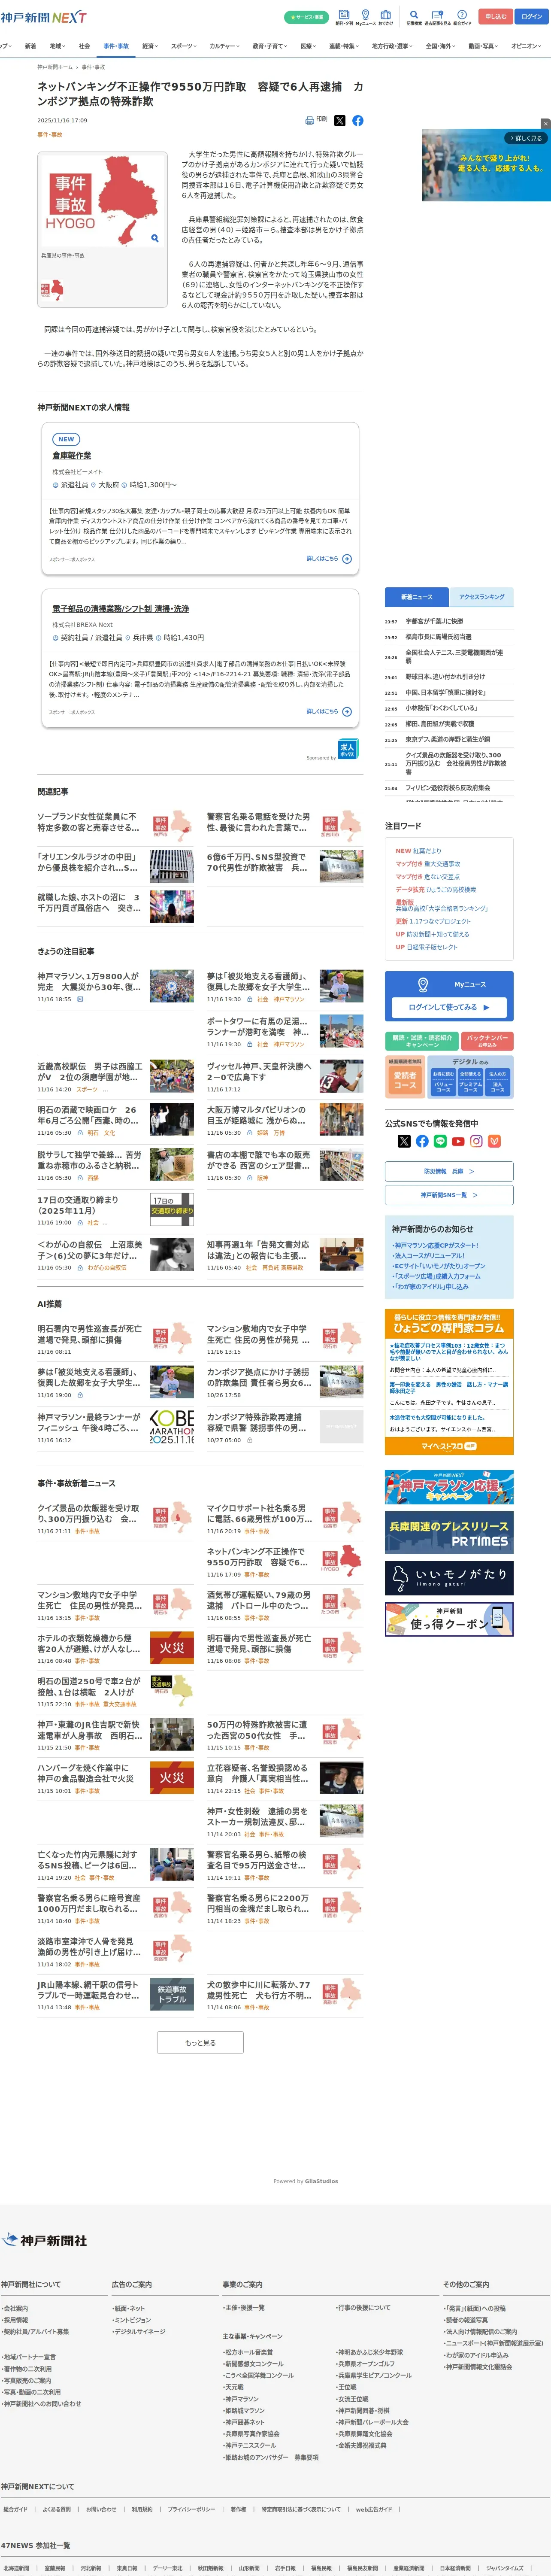Open the YouTube channel under 公式SNS
The width and height of the screenshot is (551, 2576).
pos(458,1141)
